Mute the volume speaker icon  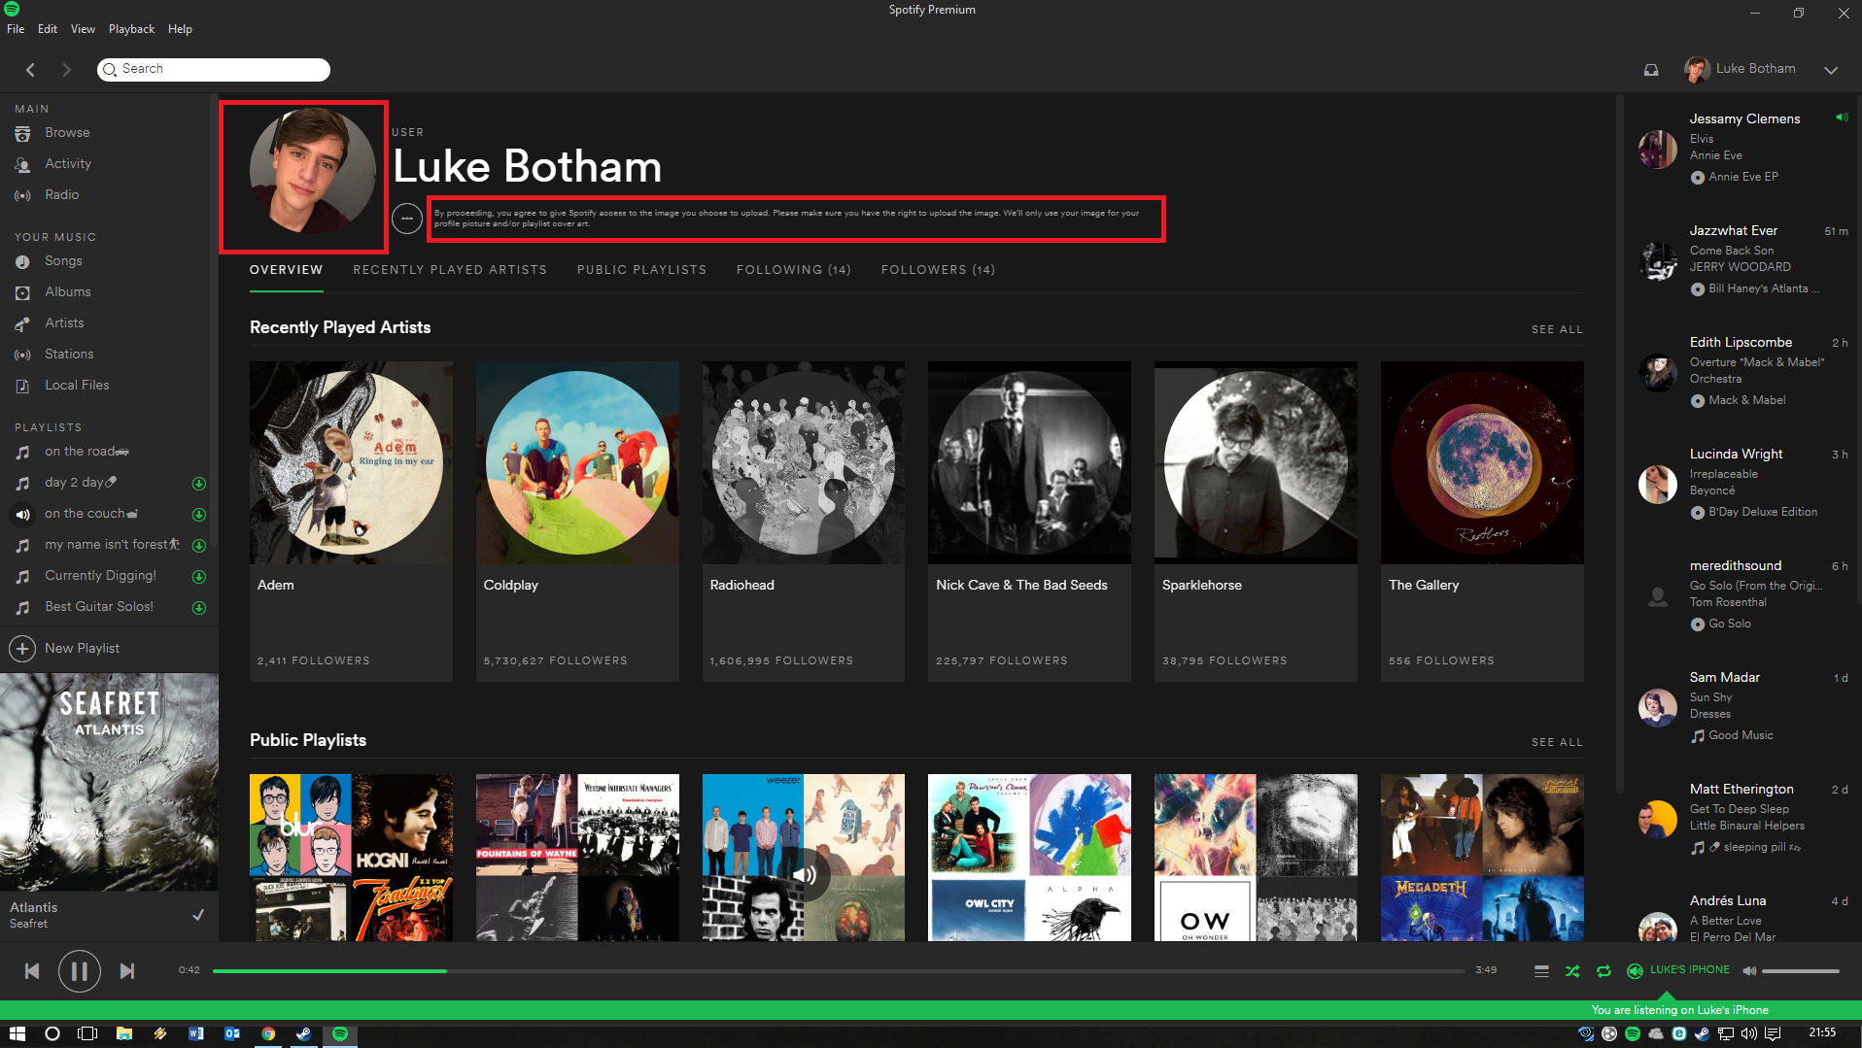1749,971
